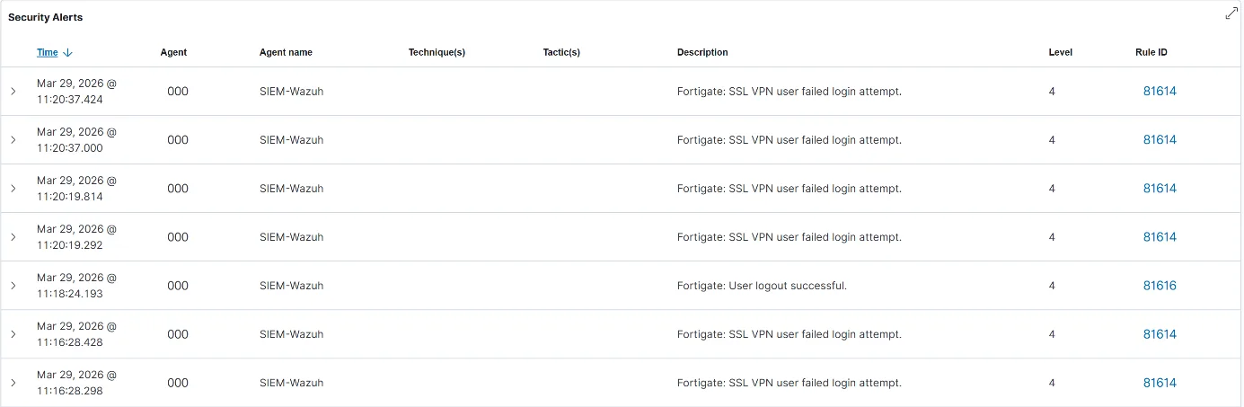This screenshot has height=407, width=1244.
Task: Open rule 81614 in the 11:20:37.424 row
Action: pyautogui.click(x=1160, y=91)
